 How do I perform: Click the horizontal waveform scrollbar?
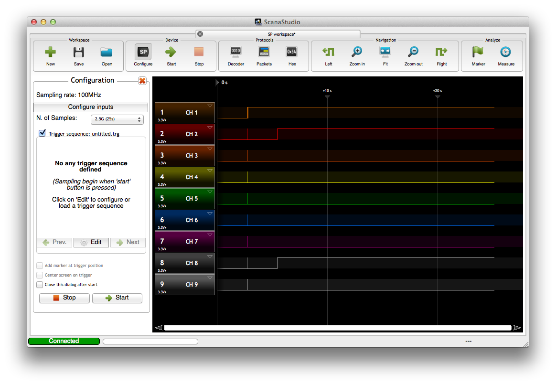click(x=338, y=328)
